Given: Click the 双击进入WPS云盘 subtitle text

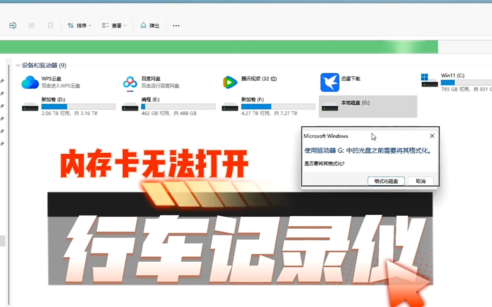Looking at the screenshot, I should click(x=61, y=86).
